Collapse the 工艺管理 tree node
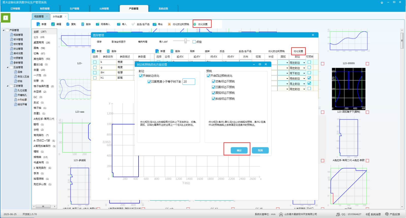The image size is (406, 218). click(x=8, y=86)
